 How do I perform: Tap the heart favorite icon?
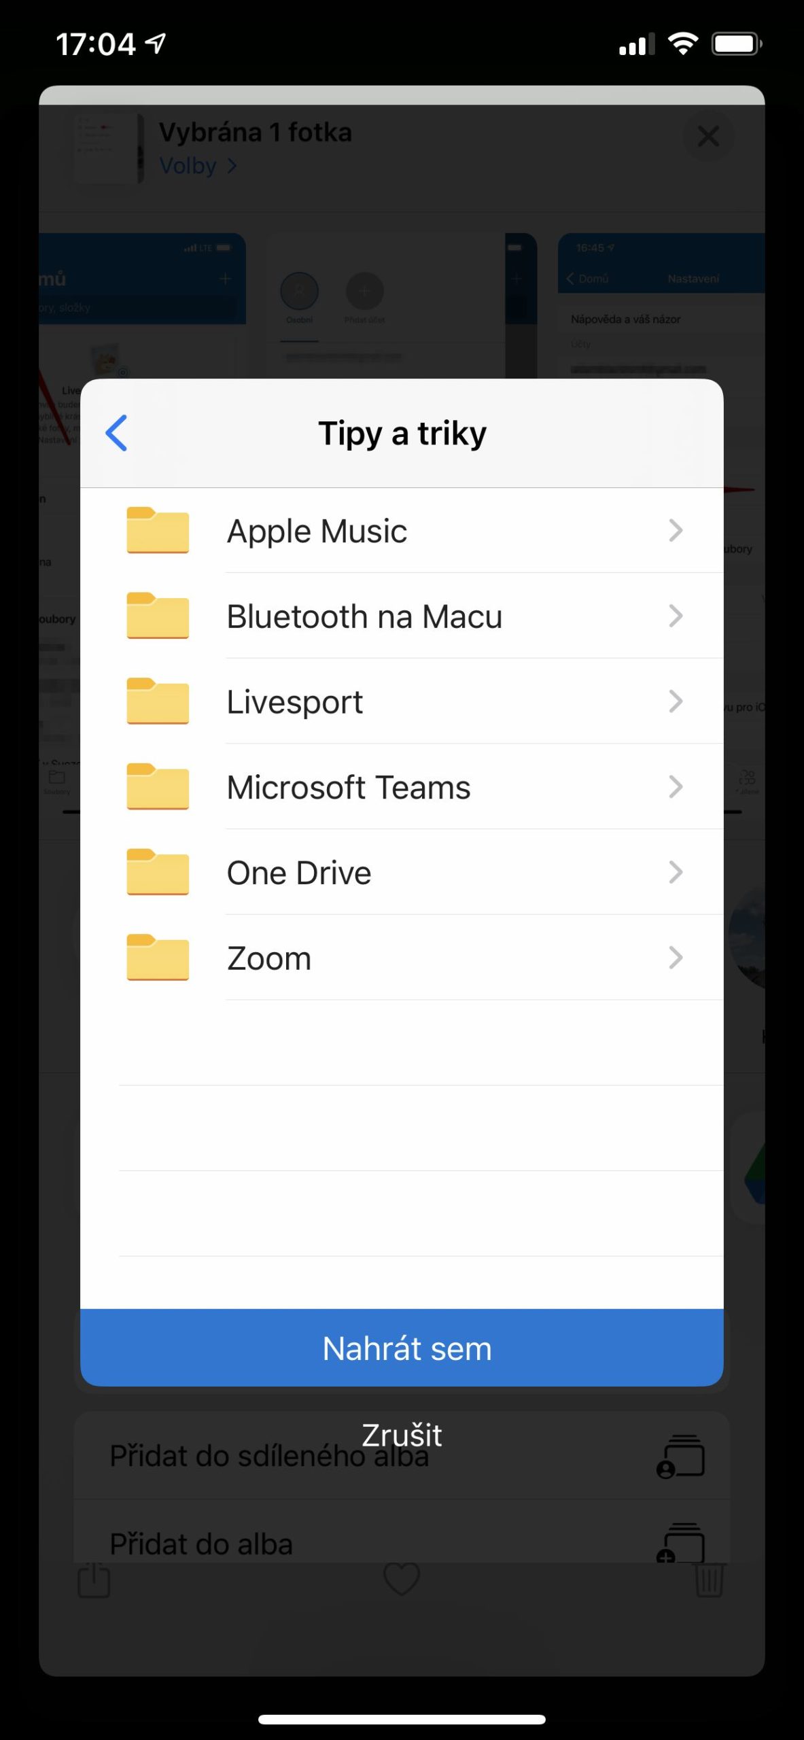click(x=402, y=1578)
